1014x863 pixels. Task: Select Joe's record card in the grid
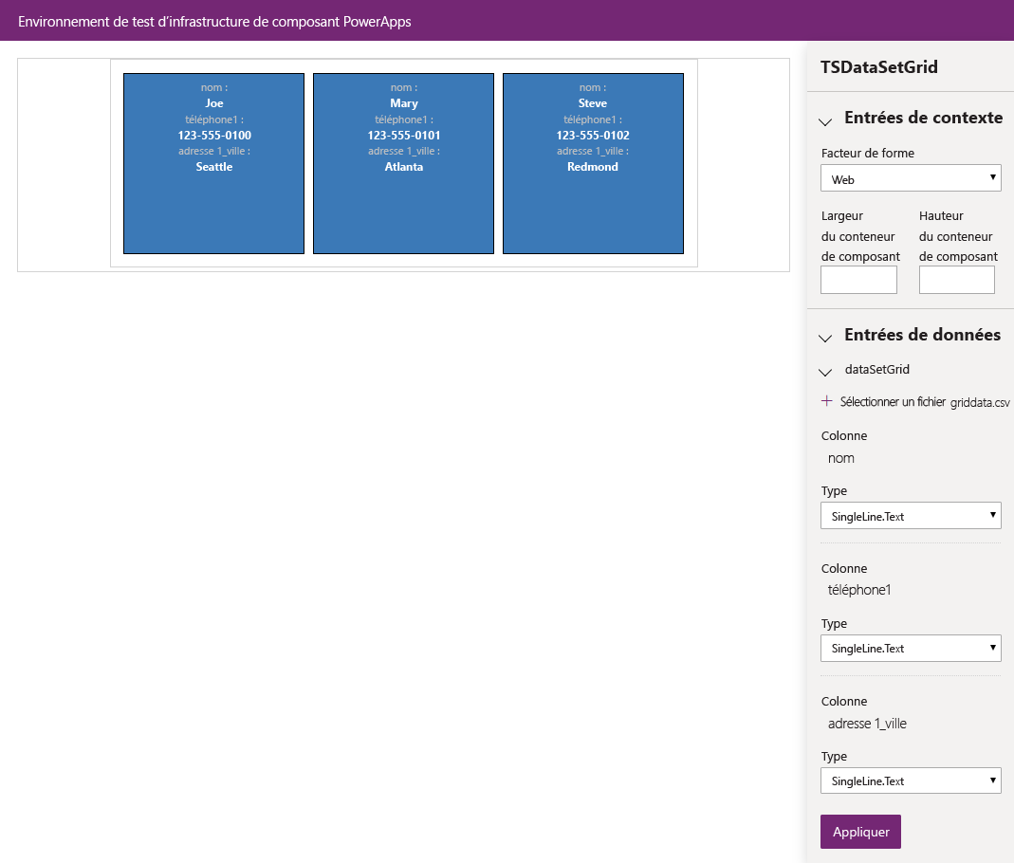213,162
